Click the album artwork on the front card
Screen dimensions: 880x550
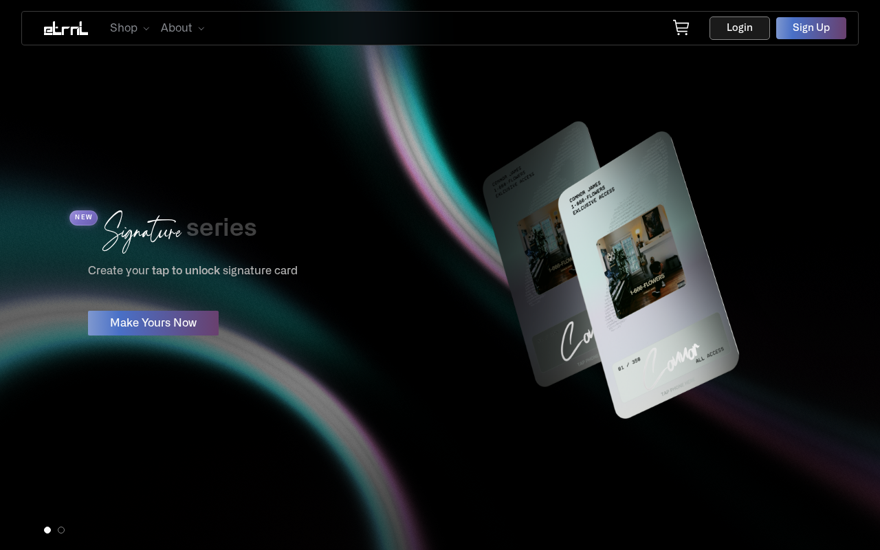tap(640, 262)
